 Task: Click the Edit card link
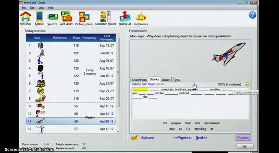click(147, 138)
